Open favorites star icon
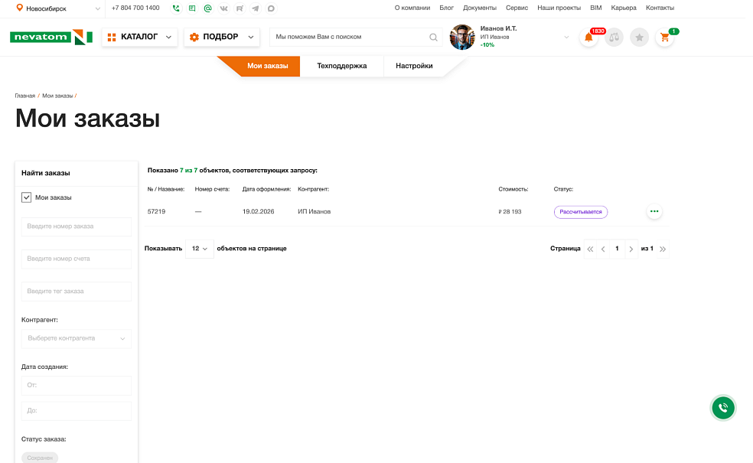Screen dimensions: 753x463 point(639,37)
